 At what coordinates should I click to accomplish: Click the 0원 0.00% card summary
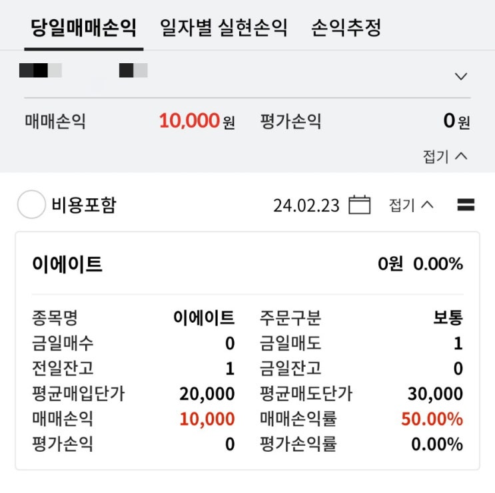420,264
